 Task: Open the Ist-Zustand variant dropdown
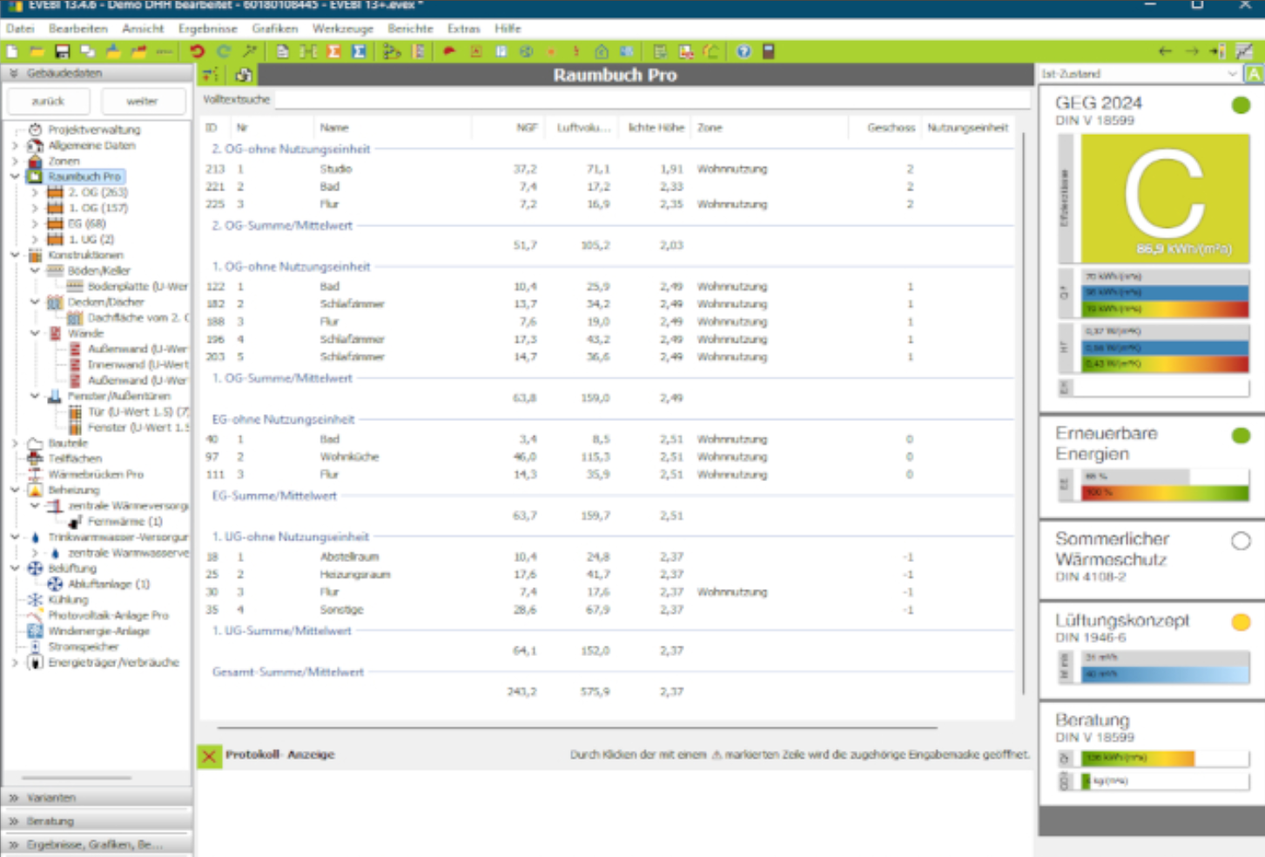(1139, 74)
